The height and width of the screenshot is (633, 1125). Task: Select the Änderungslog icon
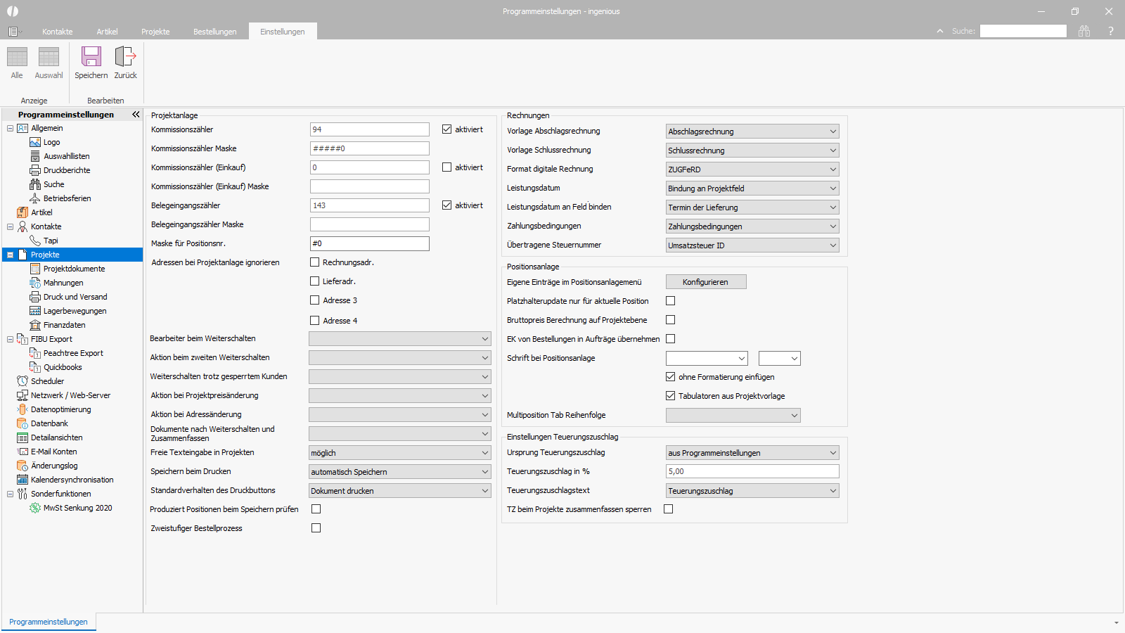(x=22, y=466)
